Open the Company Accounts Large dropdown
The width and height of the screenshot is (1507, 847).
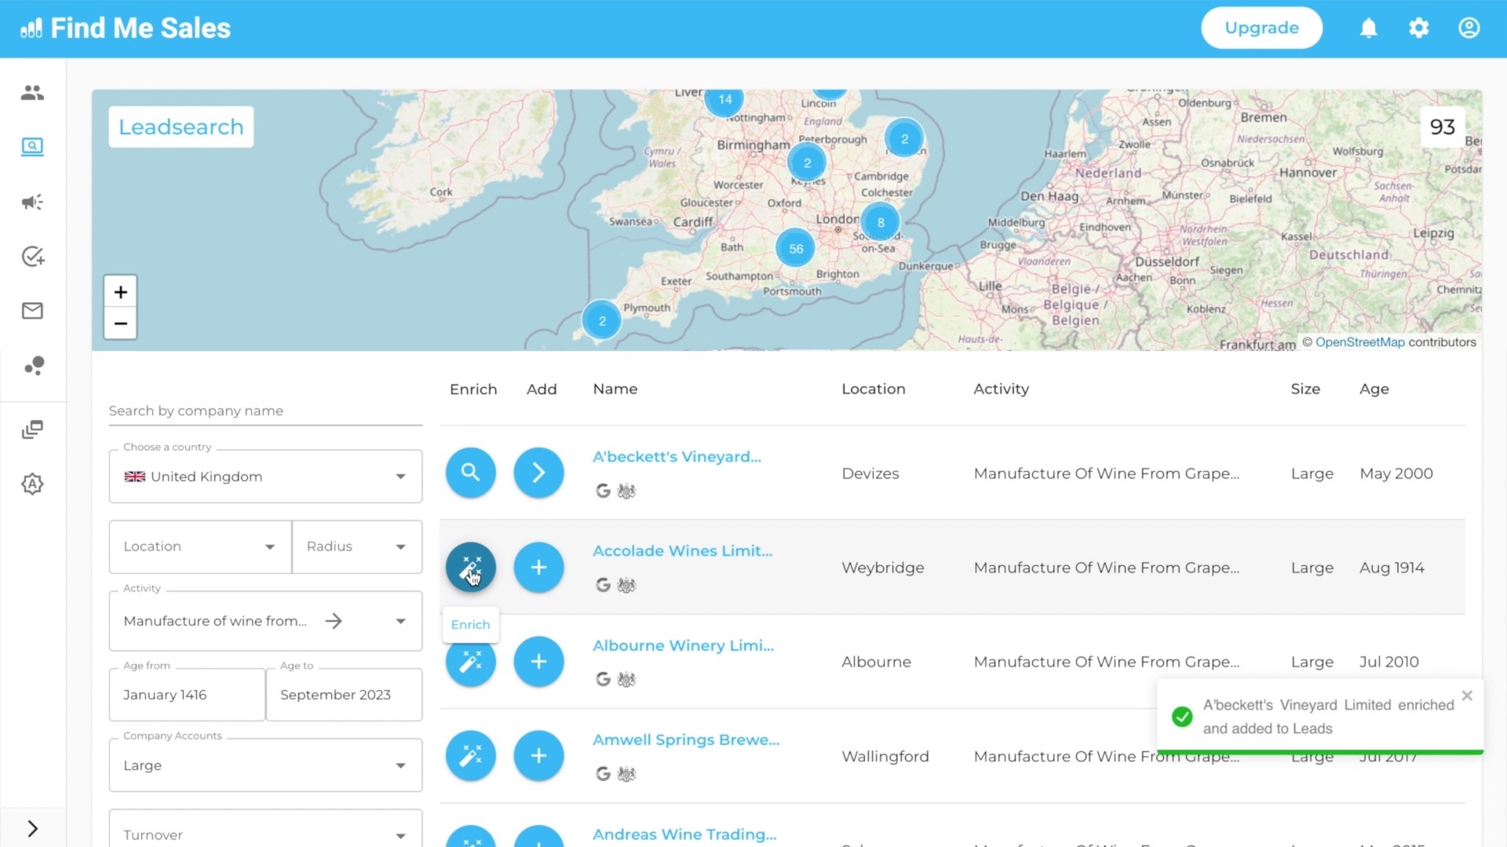(x=265, y=765)
